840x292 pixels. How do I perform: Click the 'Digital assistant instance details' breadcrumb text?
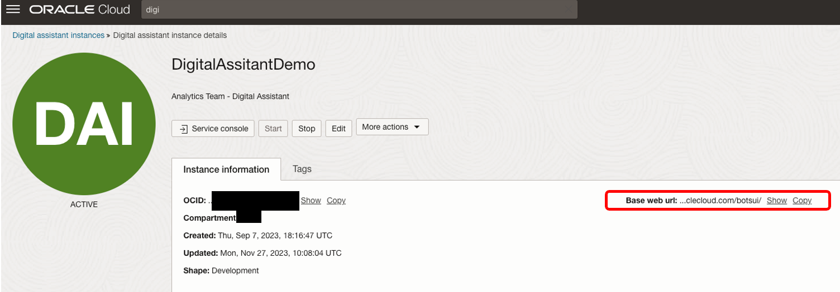170,35
